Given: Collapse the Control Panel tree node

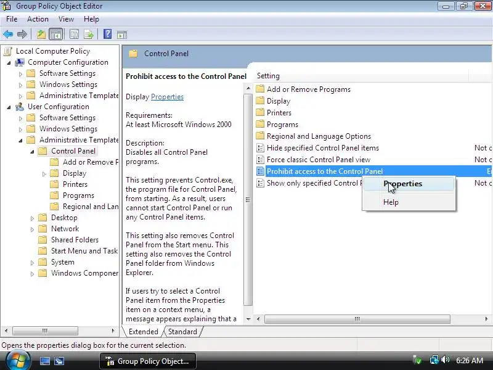Looking at the screenshot, I should coord(32,152).
